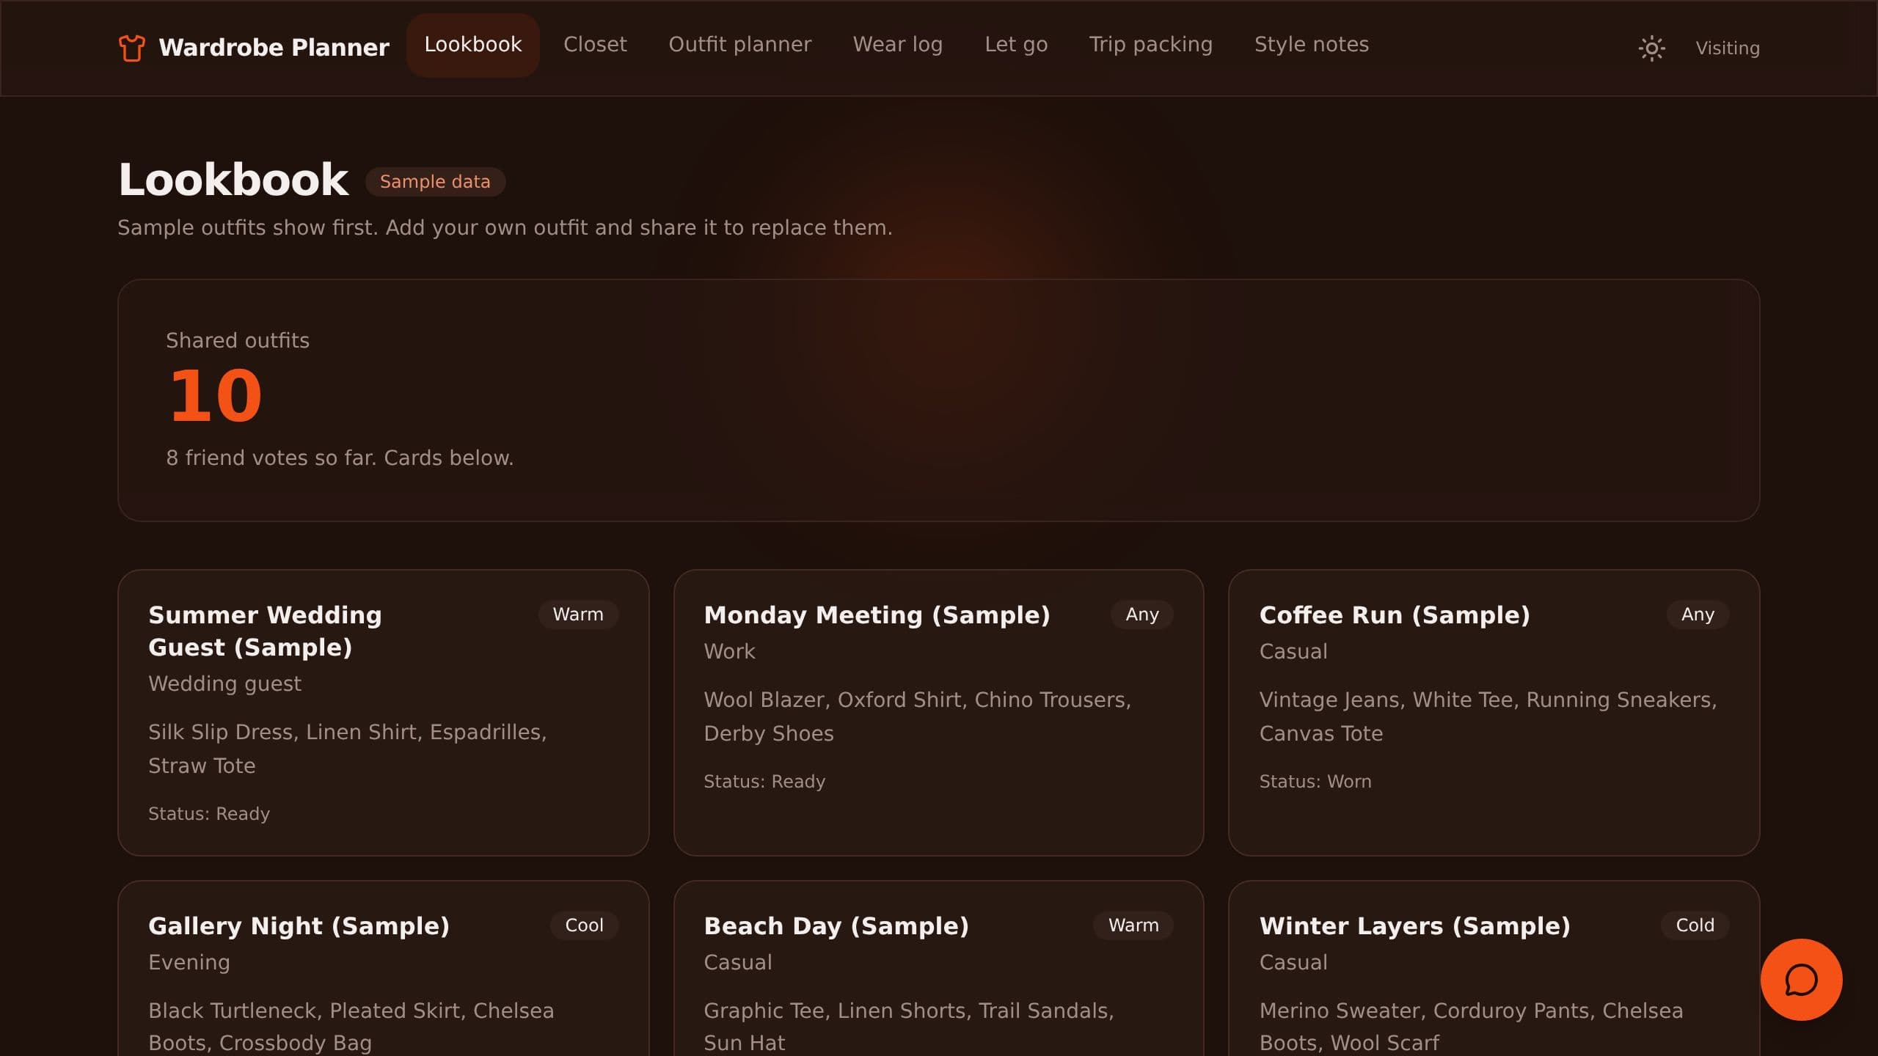Click the Wardrobe Planner shirt logo icon

click(x=132, y=48)
